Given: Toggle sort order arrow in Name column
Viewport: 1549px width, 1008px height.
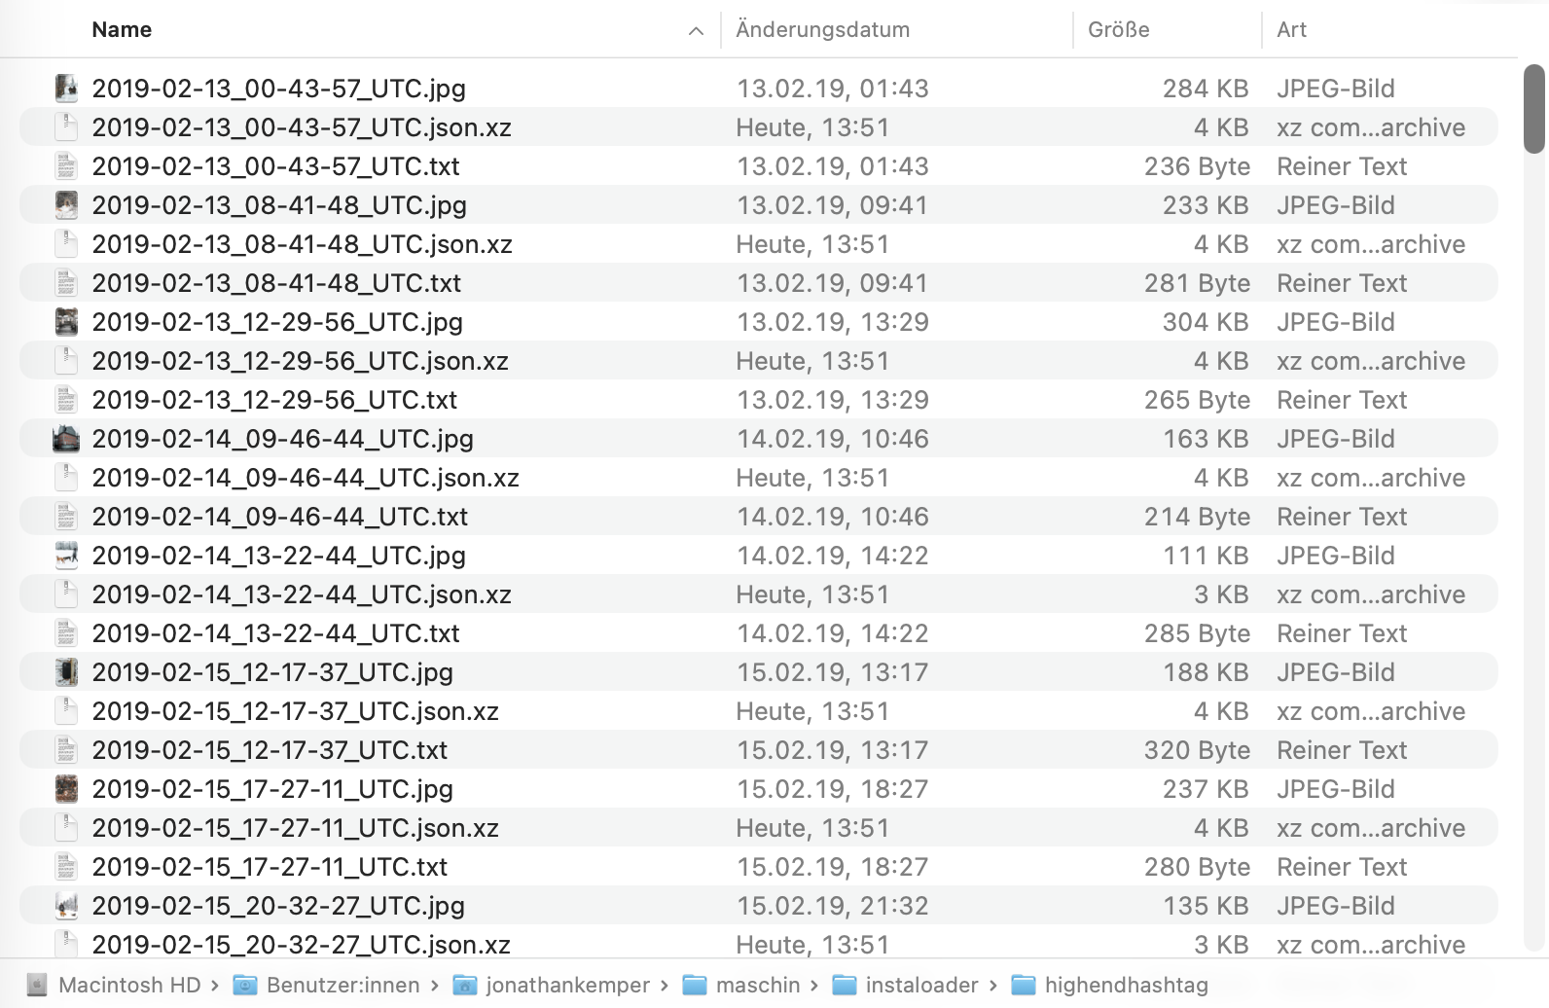Looking at the screenshot, I should (696, 31).
